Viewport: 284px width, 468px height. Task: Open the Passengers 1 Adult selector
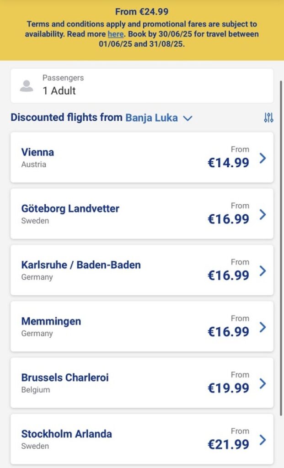pos(142,85)
